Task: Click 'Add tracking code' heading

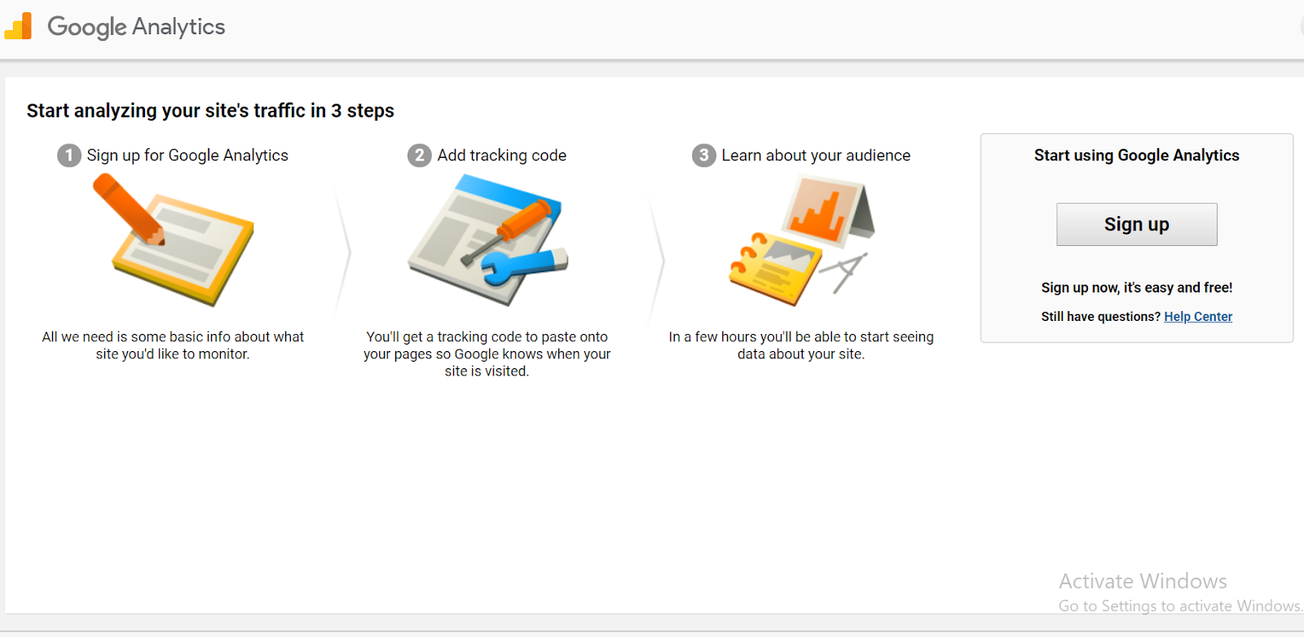Action: pos(501,155)
